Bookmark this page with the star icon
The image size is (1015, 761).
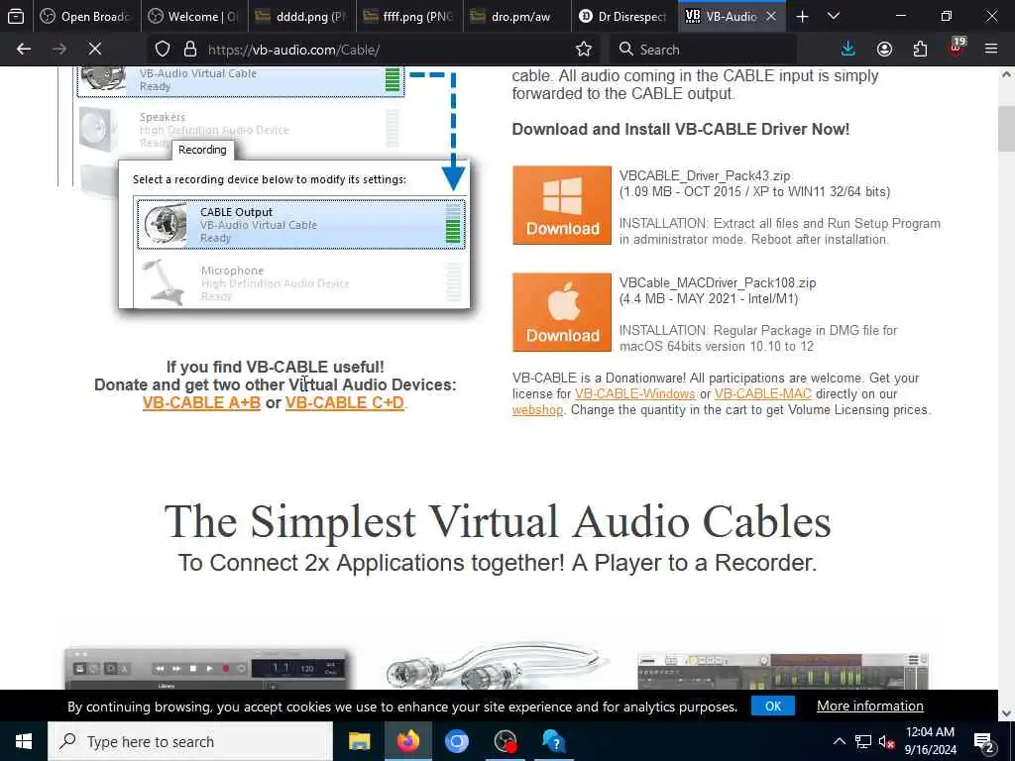point(584,50)
